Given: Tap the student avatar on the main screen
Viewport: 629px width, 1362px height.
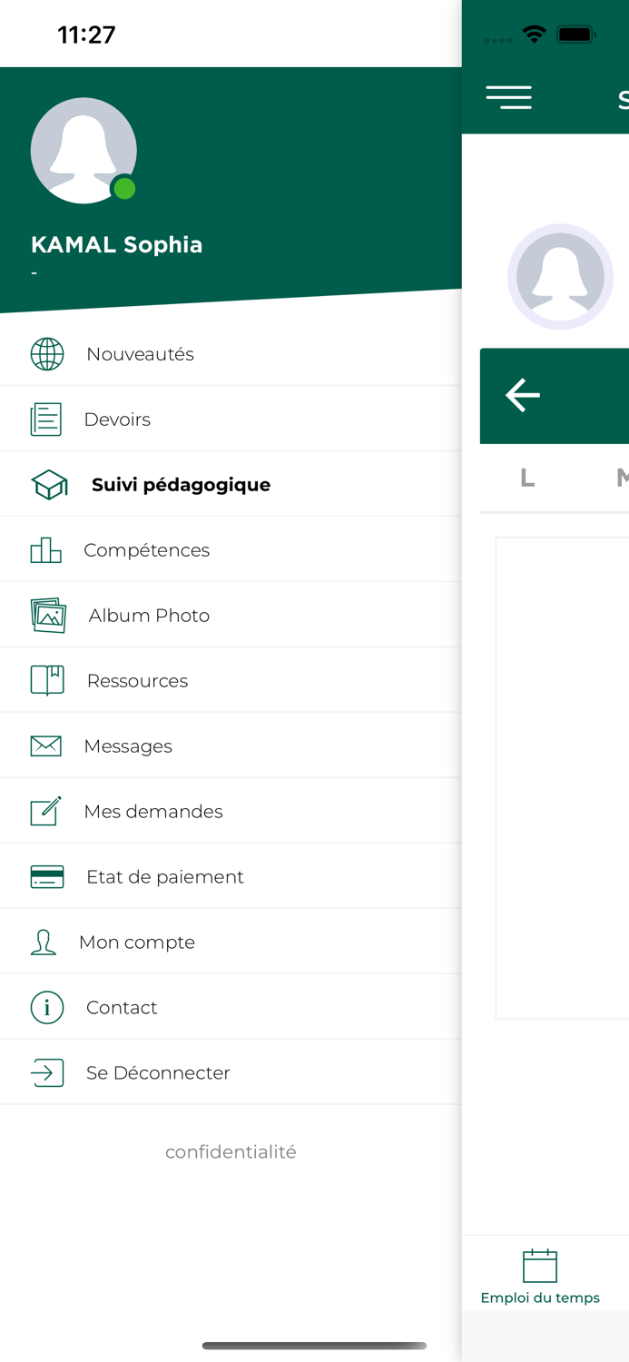Looking at the screenshot, I should (x=560, y=276).
